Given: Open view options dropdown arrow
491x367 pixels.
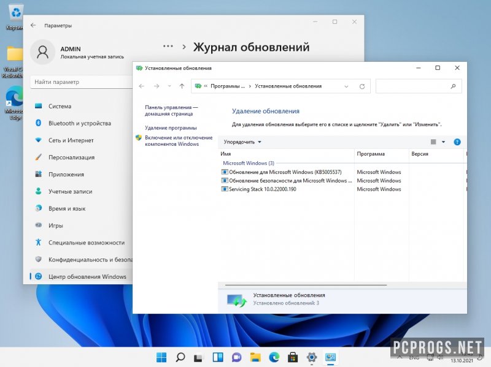Looking at the screenshot, I should pos(443,142).
